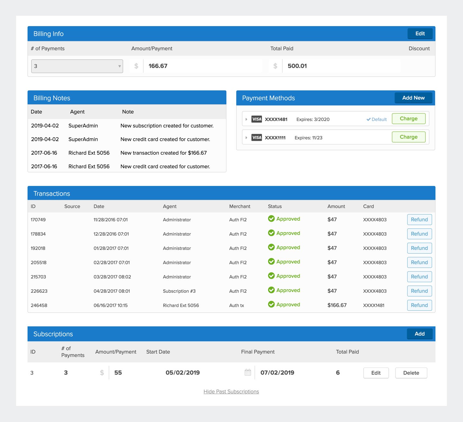Image resolution: width=463 pixels, height=422 pixels.
Task: Click the dollar icon in Total Paid field
Action: click(275, 66)
